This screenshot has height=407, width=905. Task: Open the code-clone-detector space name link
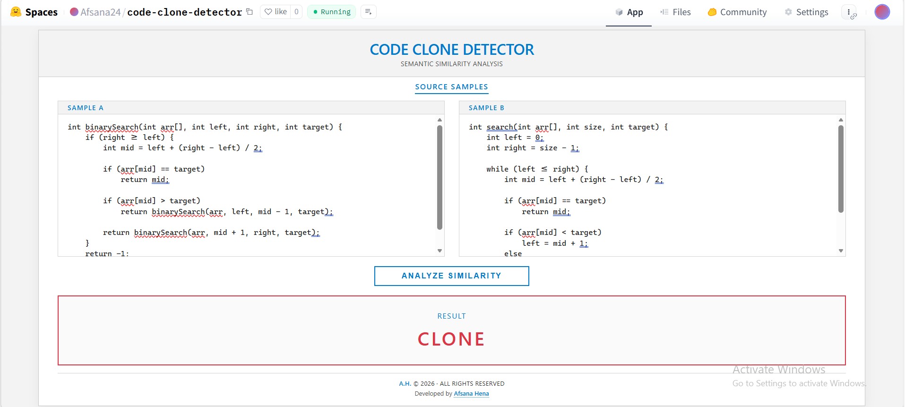(184, 12)
